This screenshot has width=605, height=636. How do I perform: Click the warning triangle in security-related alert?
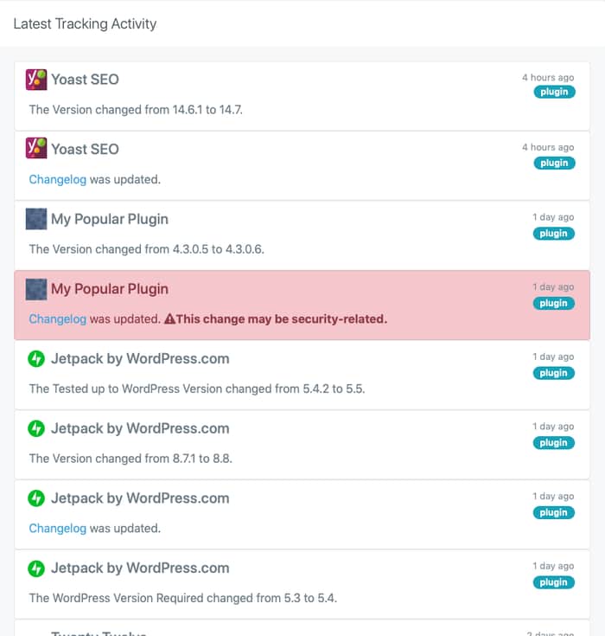click(x=169, y=319)
